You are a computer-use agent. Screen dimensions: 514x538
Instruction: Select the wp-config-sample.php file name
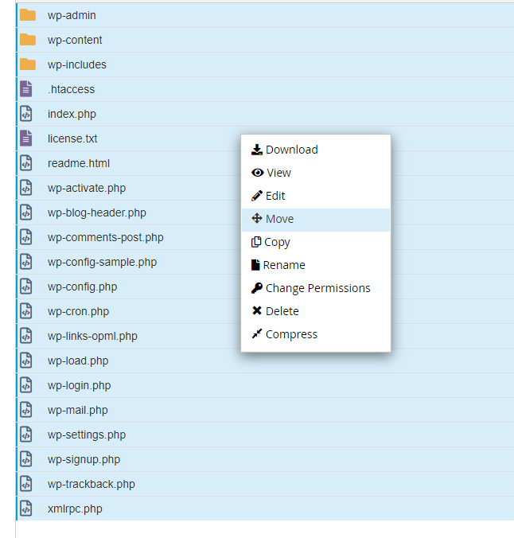103,263
